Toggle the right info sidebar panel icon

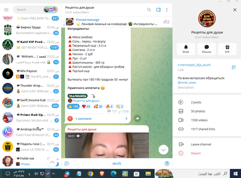[x=159, y=10]
